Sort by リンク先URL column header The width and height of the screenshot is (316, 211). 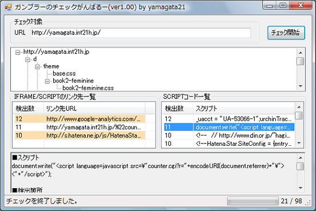(94, 109)
